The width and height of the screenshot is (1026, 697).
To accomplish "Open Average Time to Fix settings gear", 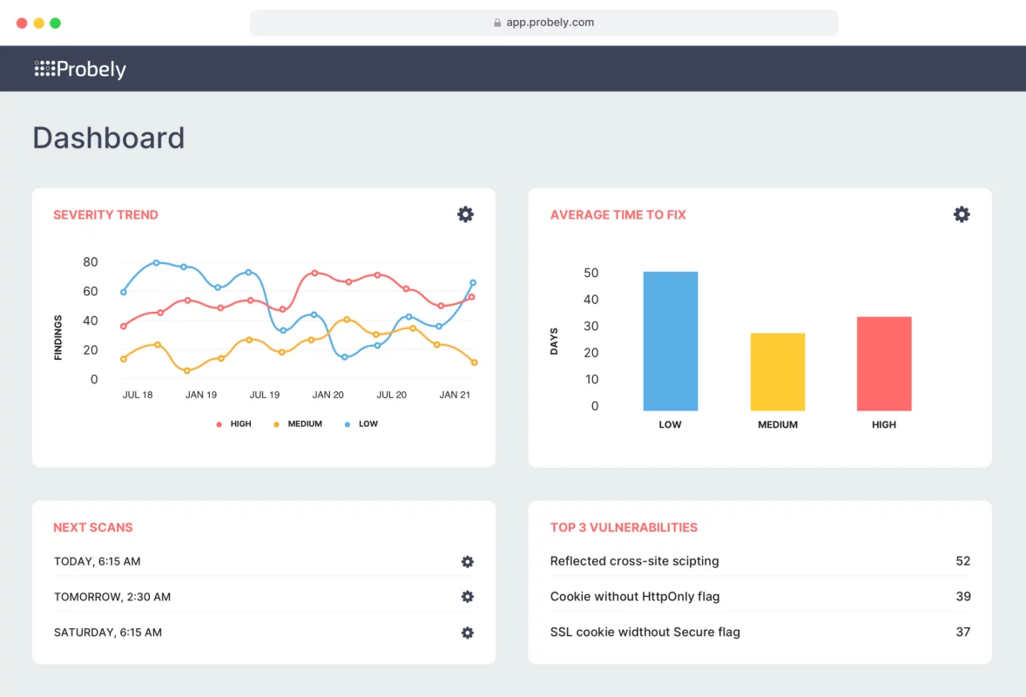I will [961, 214].
